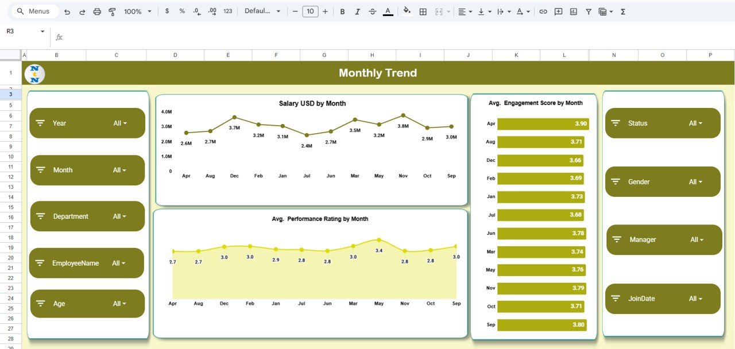The image size is (735, 349).
Task: Open the Year slicer dropdown
Action: pyautogui.click(x=120, y=123)
